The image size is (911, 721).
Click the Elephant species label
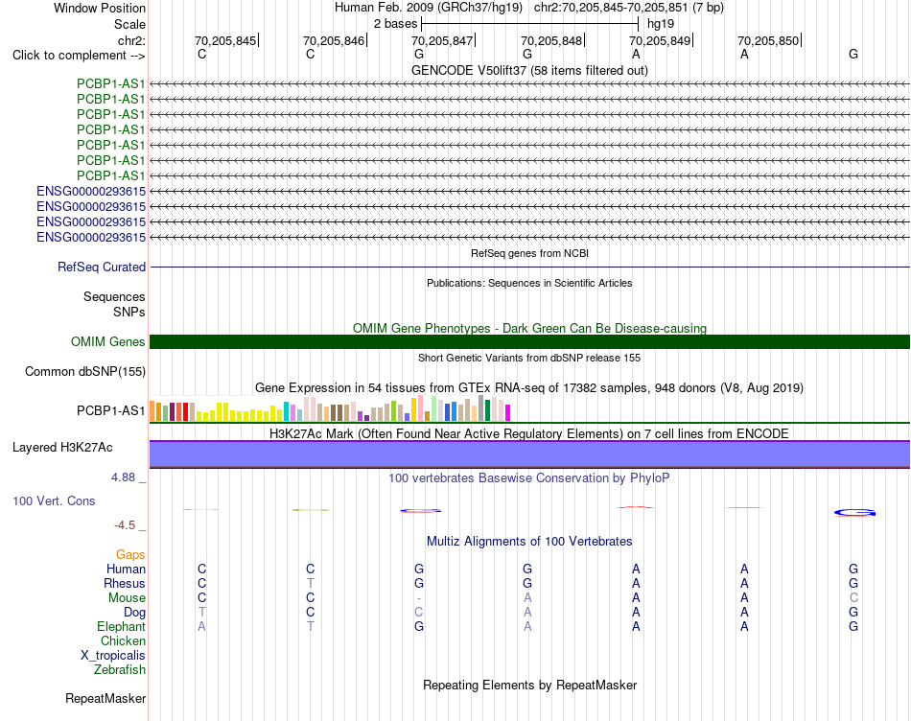click(122, 626)
